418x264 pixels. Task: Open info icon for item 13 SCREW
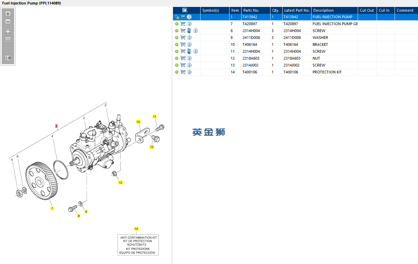189,65
